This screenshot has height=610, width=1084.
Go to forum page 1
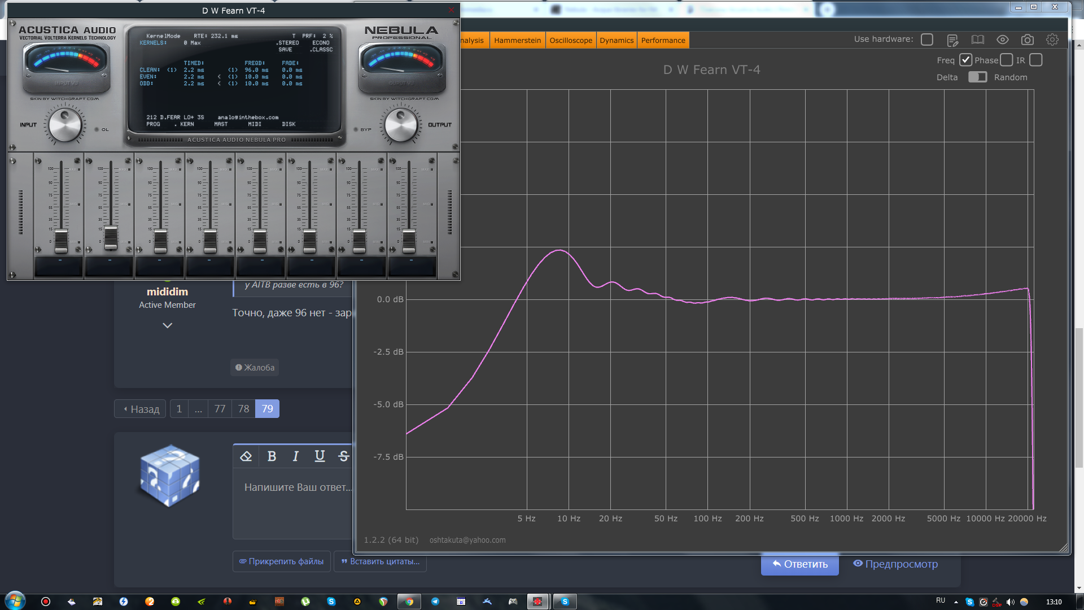(x=179, y=409)
